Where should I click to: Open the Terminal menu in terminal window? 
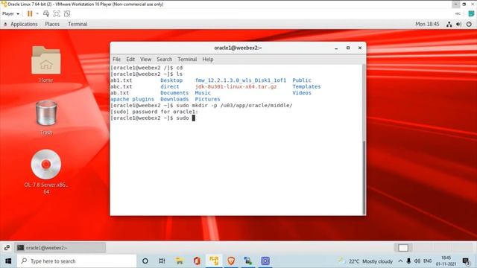coord(187,60)
